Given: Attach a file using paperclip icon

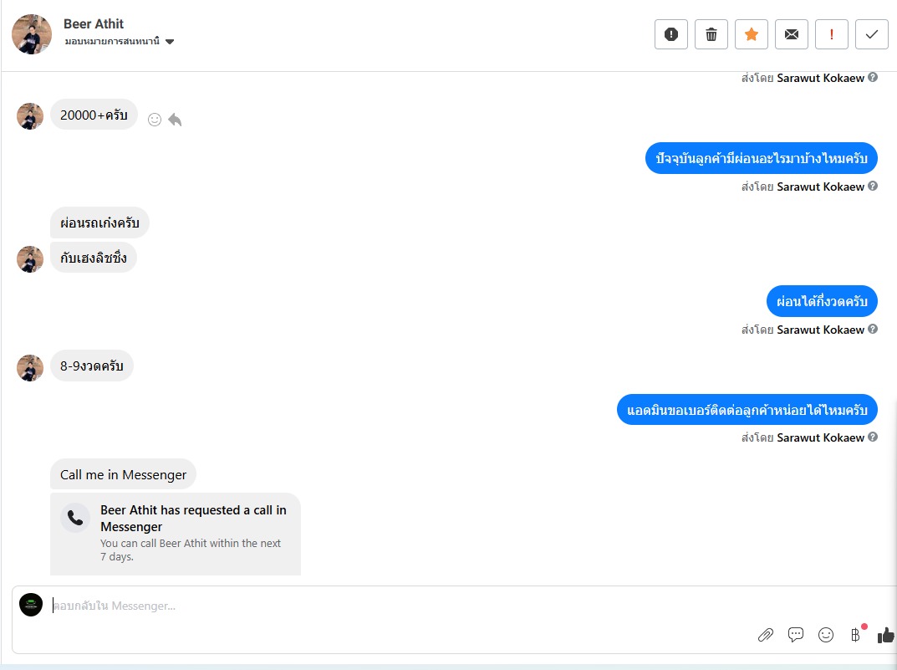Looking at the screenshot, I should pyautogui.click(x=766, y=635).
